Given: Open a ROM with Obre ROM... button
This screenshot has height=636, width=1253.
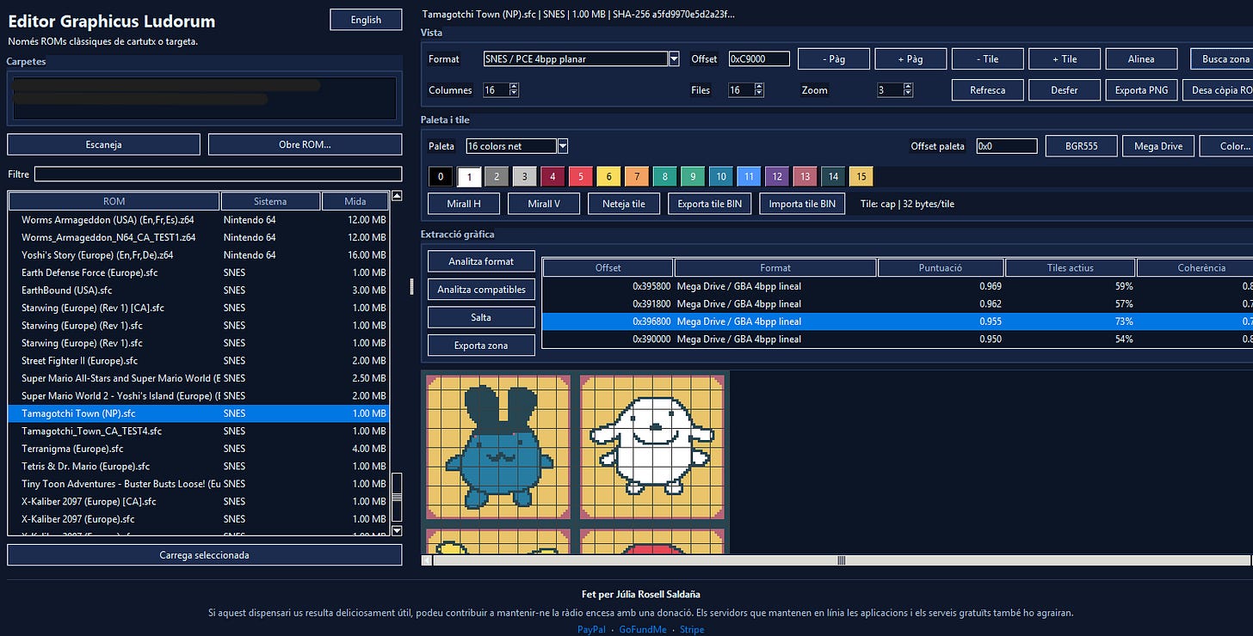Looking at the screenshot, I should (305, 144).
